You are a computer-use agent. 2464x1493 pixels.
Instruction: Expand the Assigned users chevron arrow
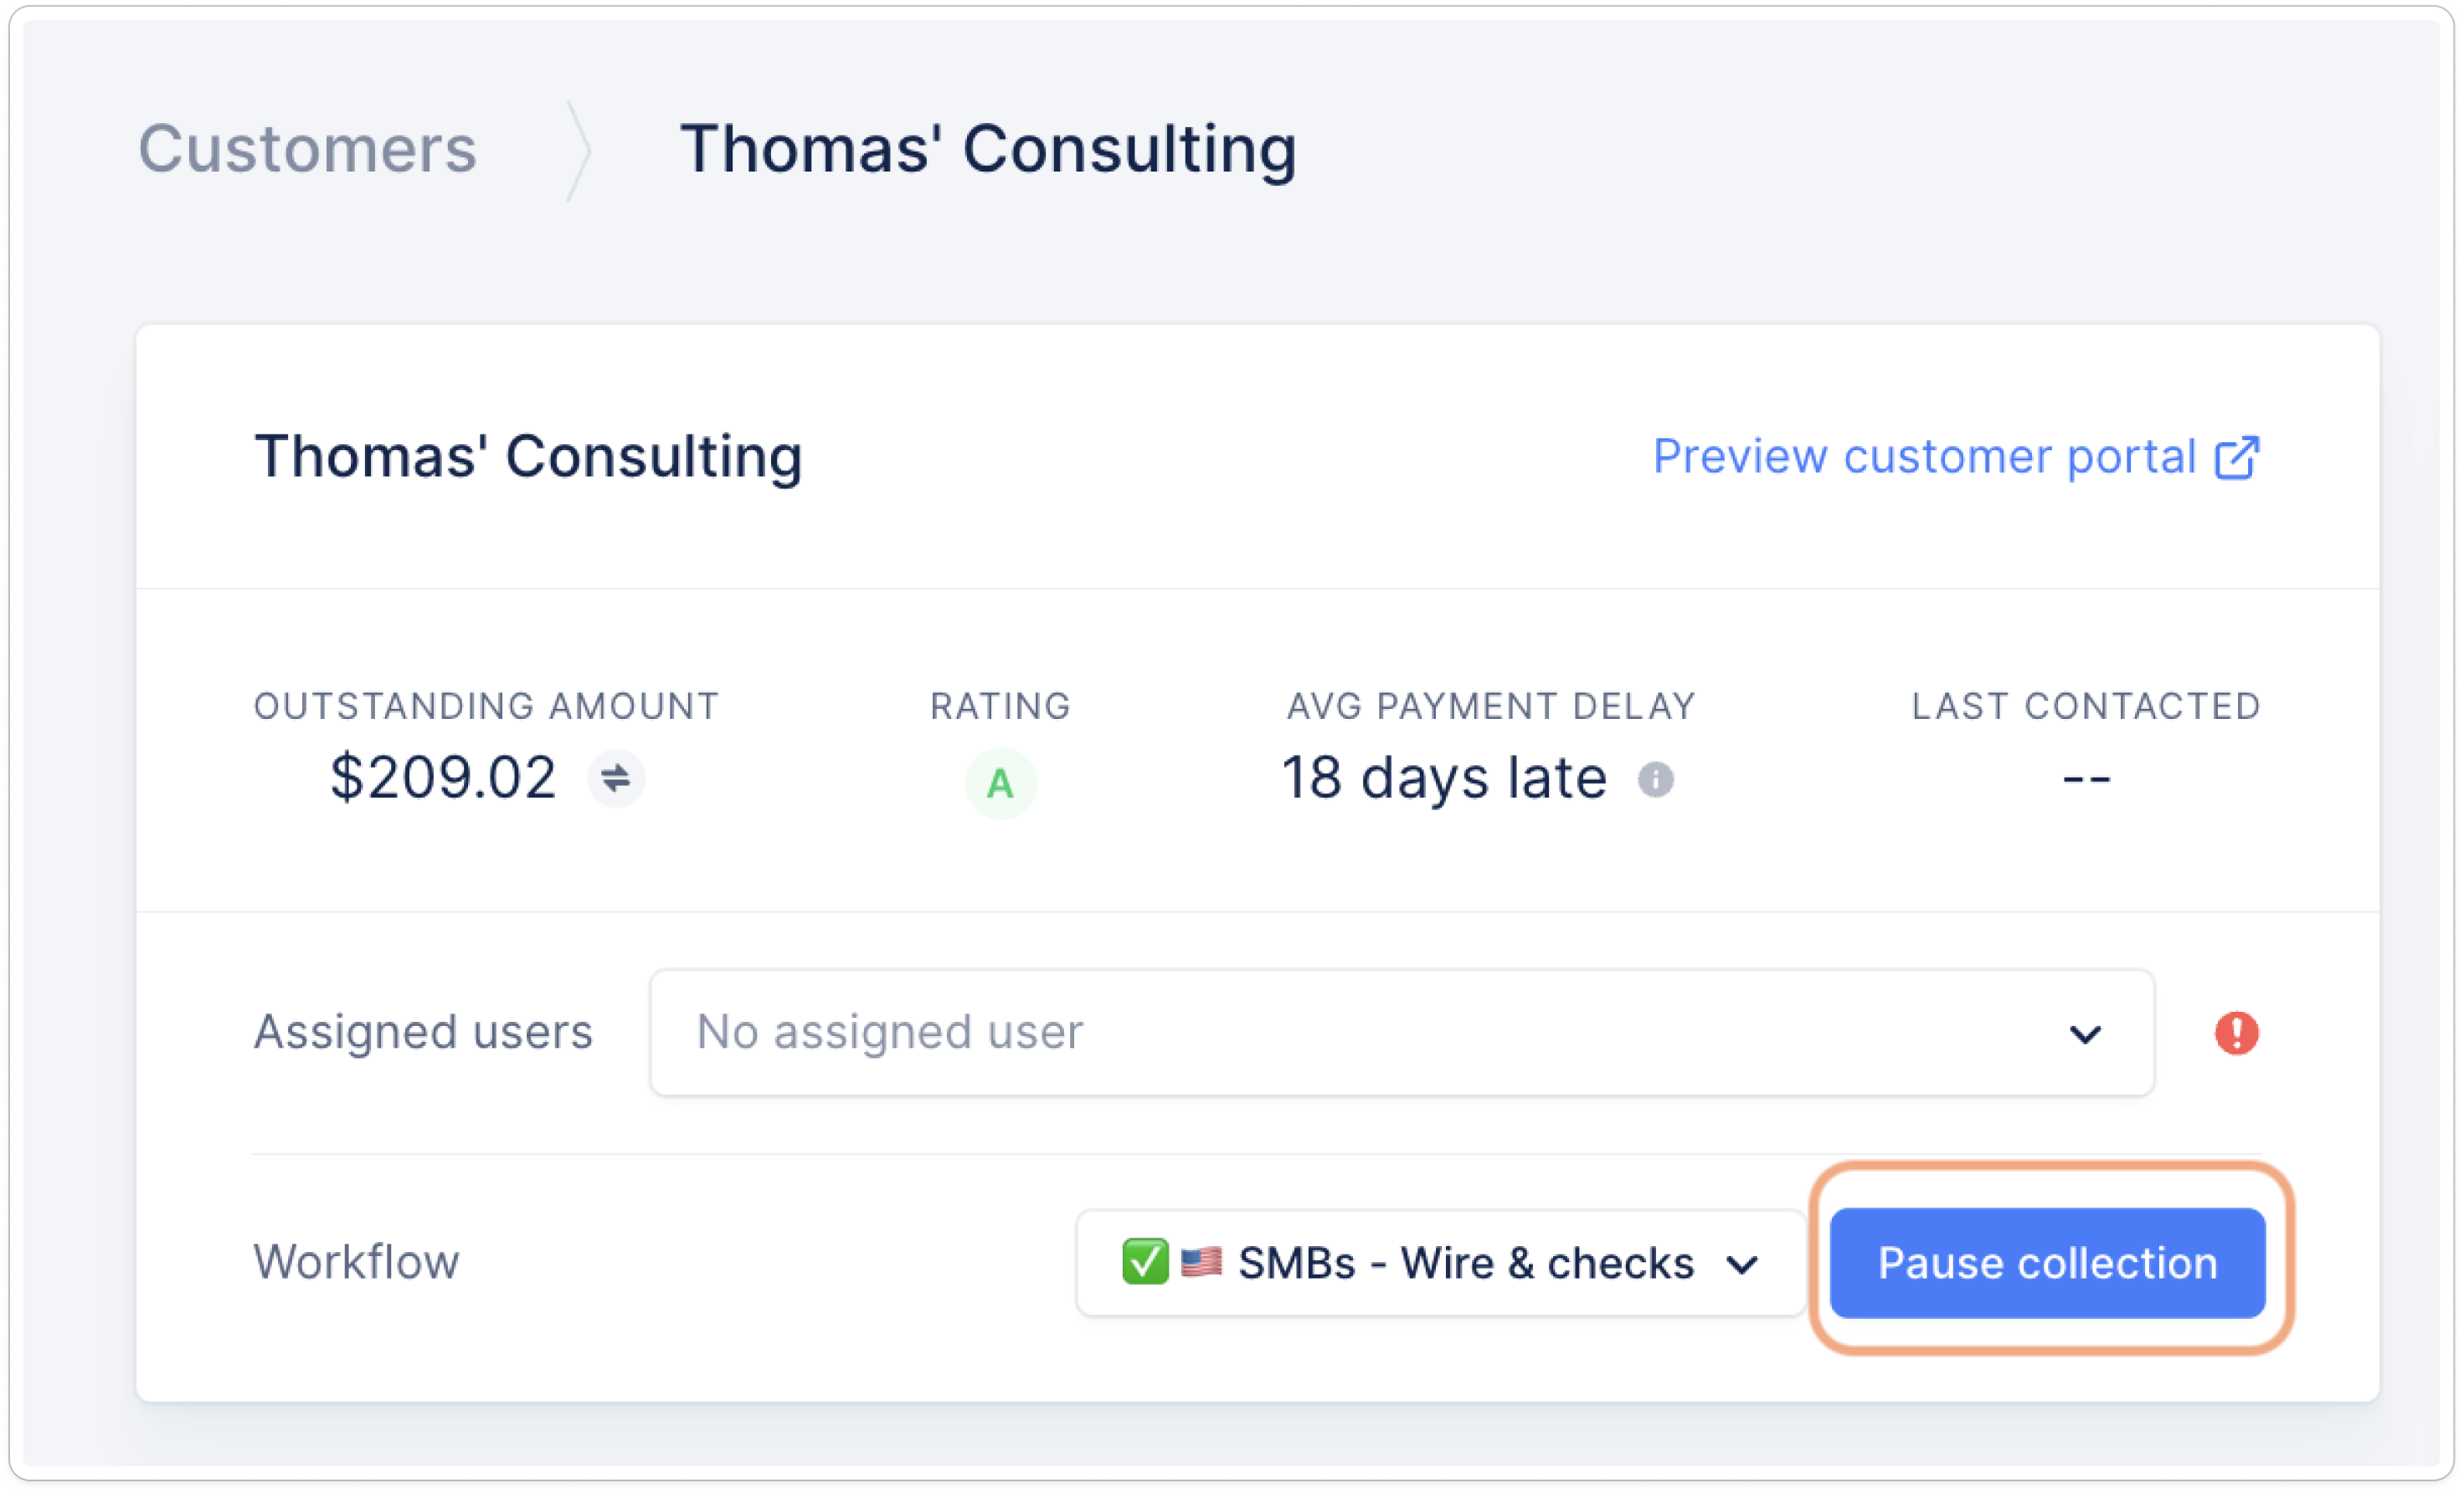[2084, 1034]
